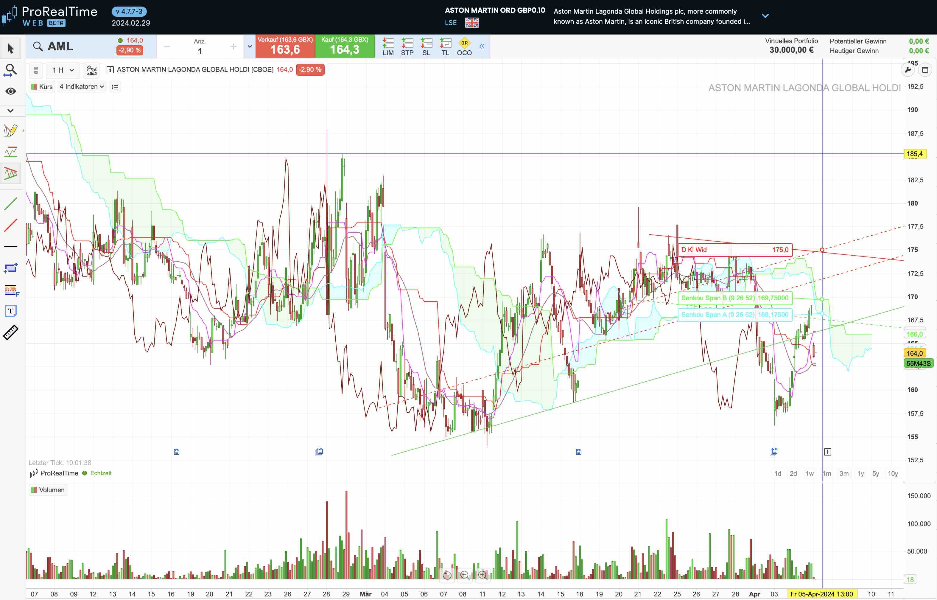Toggle the chart link lock button
Viewport: 937px width, 600px height.
36,70
